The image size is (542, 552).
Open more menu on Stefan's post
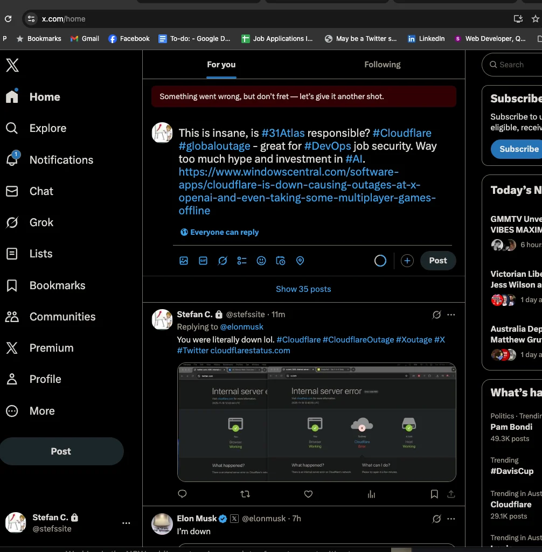[451, 315]
